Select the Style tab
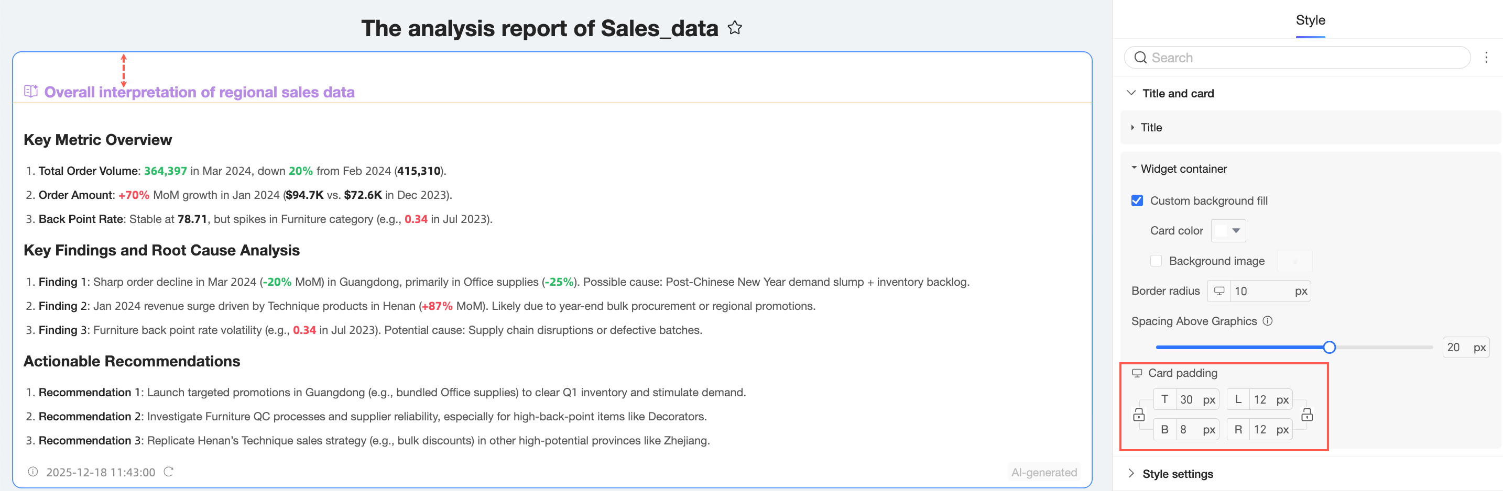The height and width of the screenshot is (491, 1503). [1310, 20]
